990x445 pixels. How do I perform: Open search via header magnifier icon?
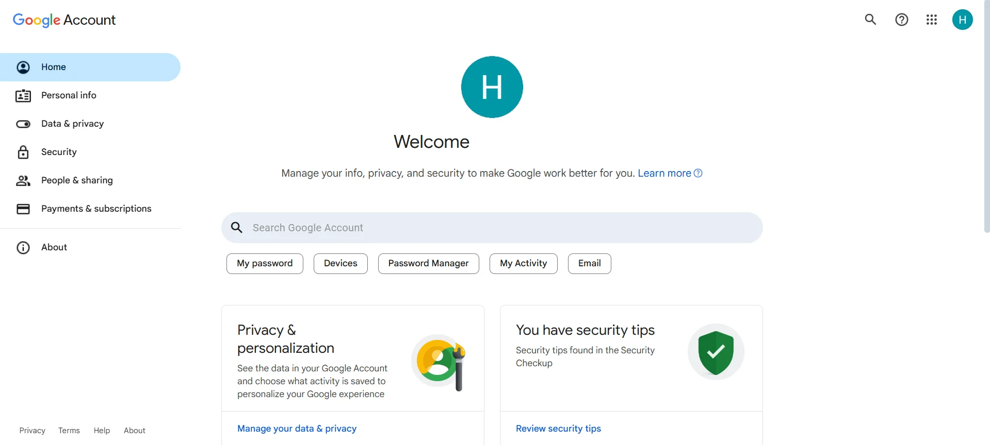(870, 20)
